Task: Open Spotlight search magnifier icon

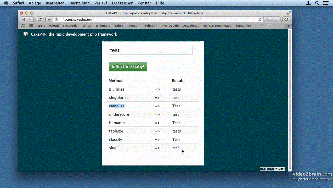Action: 317,3
